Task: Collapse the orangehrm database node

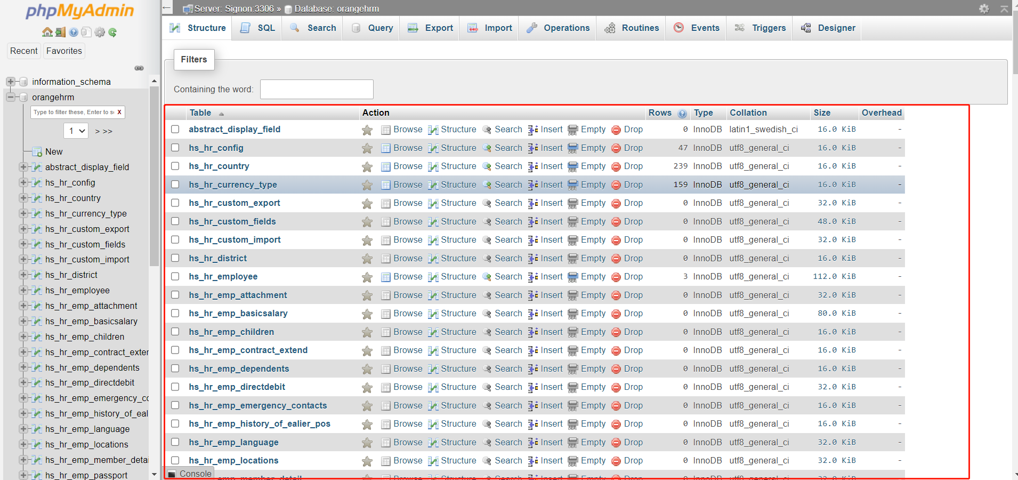Action: click(10, 97)
